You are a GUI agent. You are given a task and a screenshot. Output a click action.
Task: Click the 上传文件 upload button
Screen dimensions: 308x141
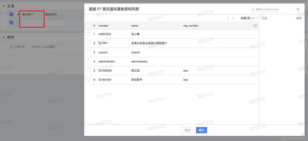coord(17,47)
